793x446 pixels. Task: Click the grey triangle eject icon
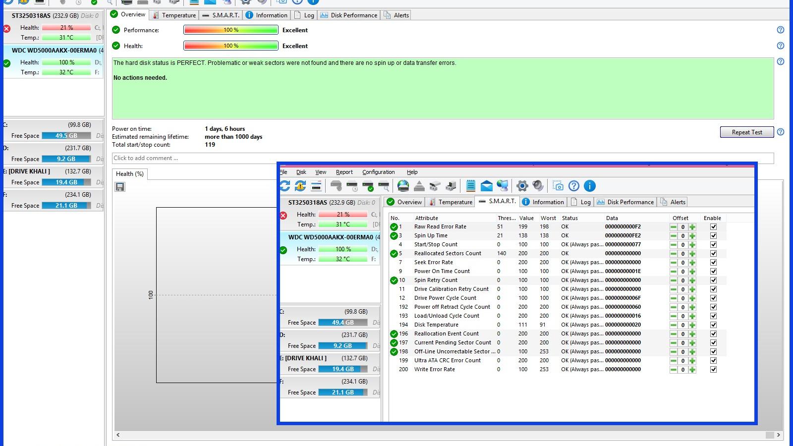pos(419,186)
